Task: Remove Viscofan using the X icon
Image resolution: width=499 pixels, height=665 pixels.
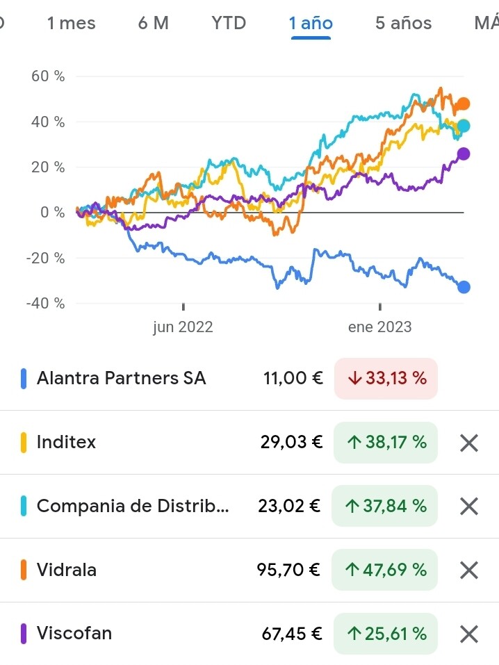Action: pos(469,634)
